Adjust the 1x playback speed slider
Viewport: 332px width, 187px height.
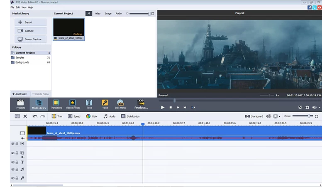pos(267,96)
